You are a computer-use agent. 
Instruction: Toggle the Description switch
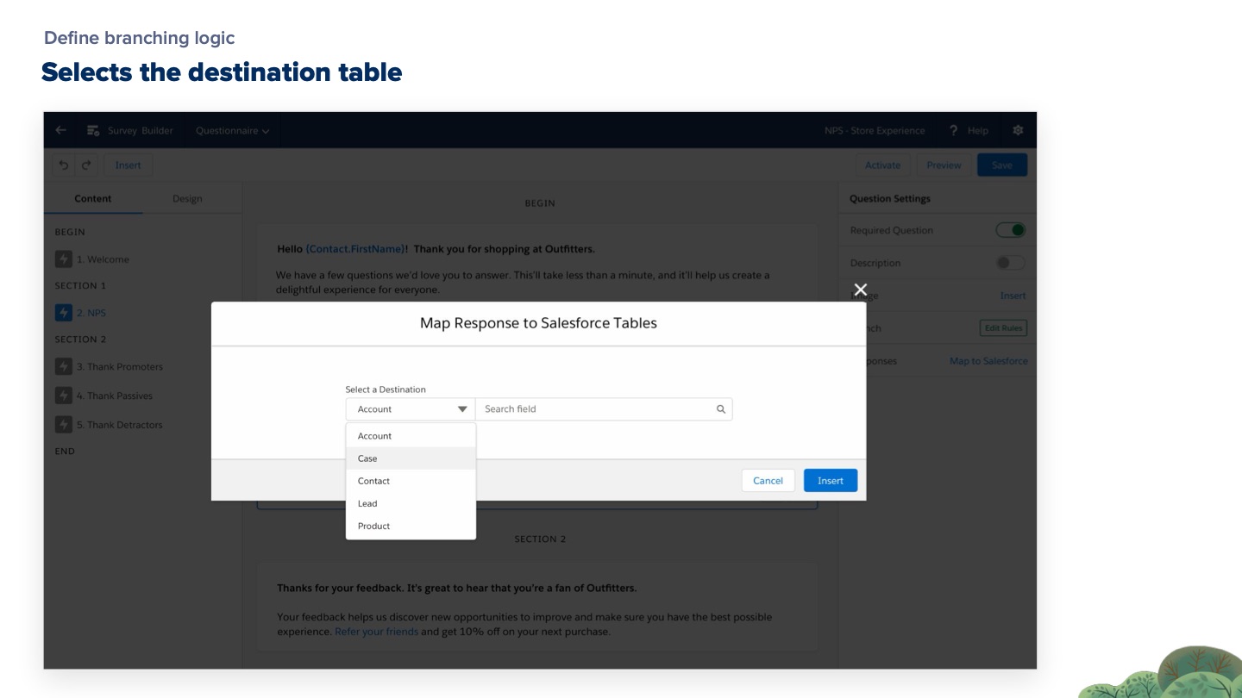(x=1011, y=263)
